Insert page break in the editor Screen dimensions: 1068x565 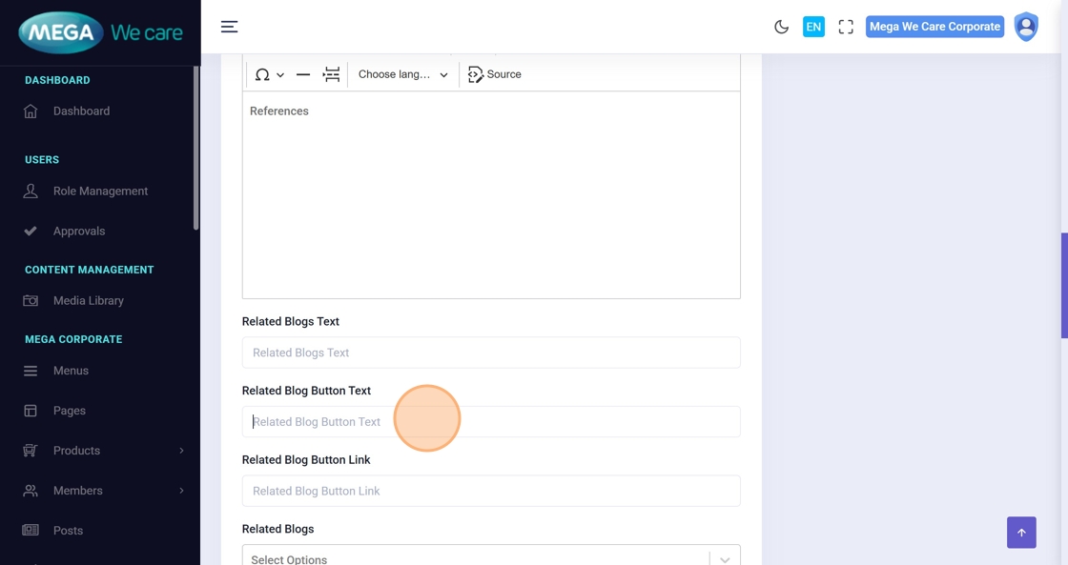[331, 74]
